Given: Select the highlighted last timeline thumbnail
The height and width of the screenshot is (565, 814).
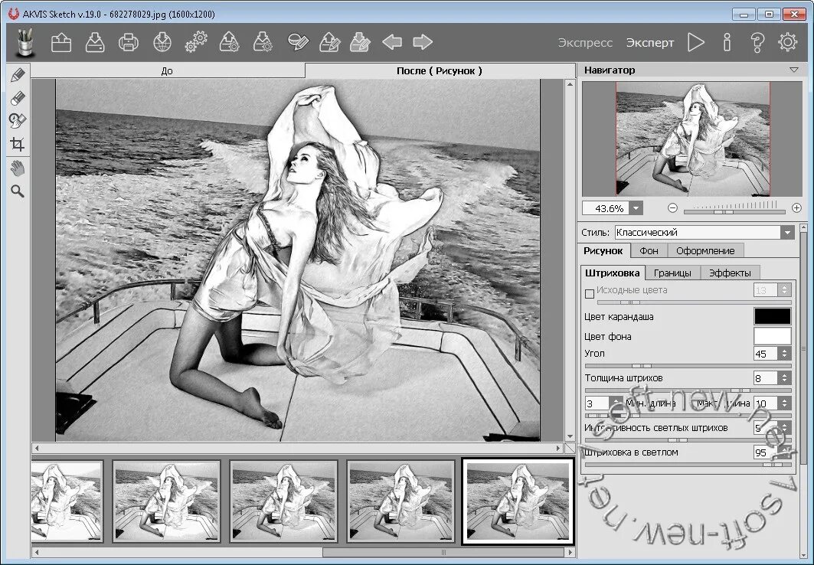Looking at the screenshot, I should pyautogui.click(x=518, y=501).
